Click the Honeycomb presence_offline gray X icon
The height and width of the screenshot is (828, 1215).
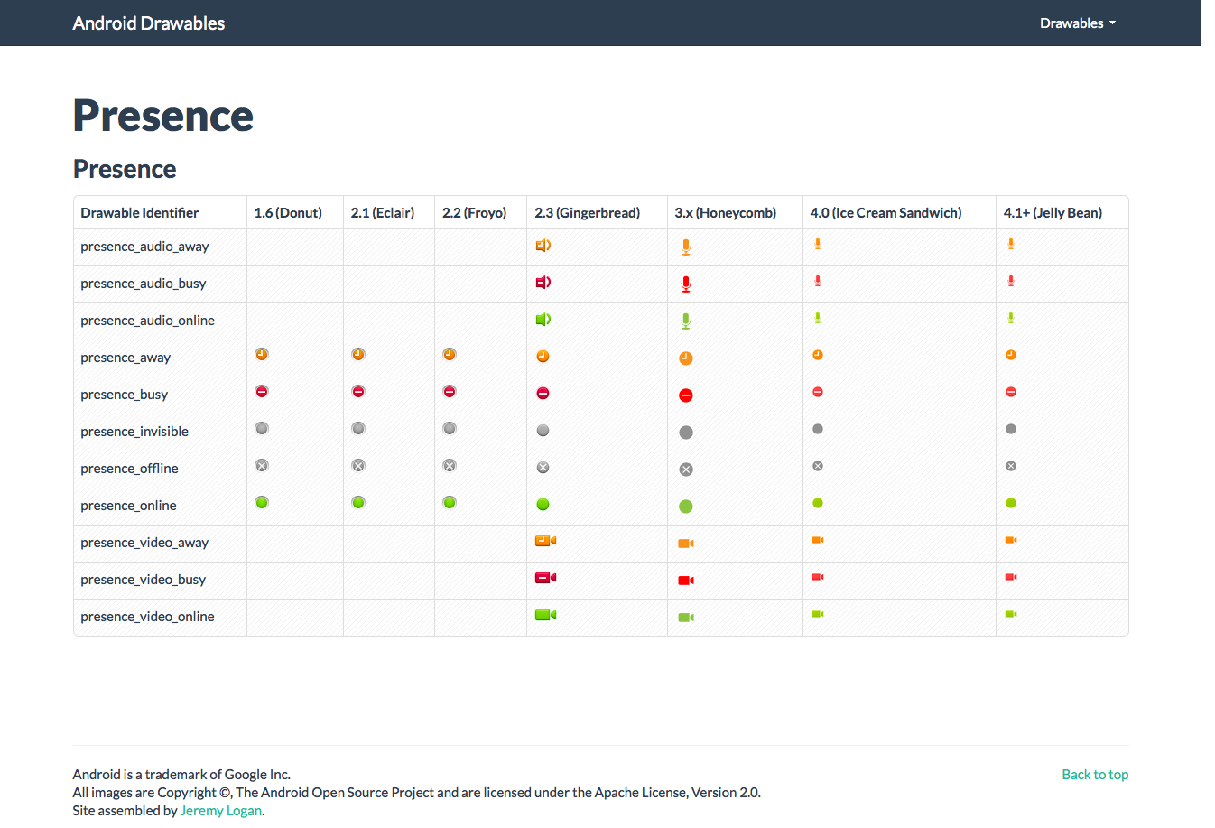click(686, 470)
